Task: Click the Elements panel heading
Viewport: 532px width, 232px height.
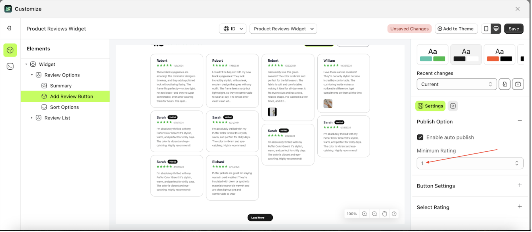Action: pyautogui.click(x=38, y=49)
